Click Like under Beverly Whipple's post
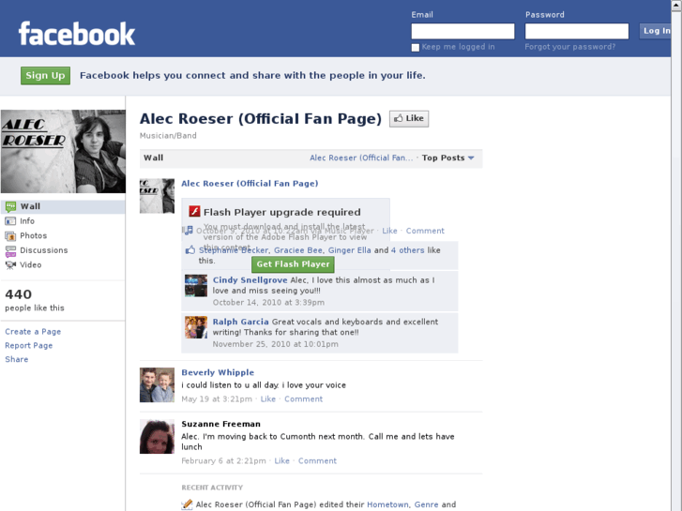 tap(268, 398)
